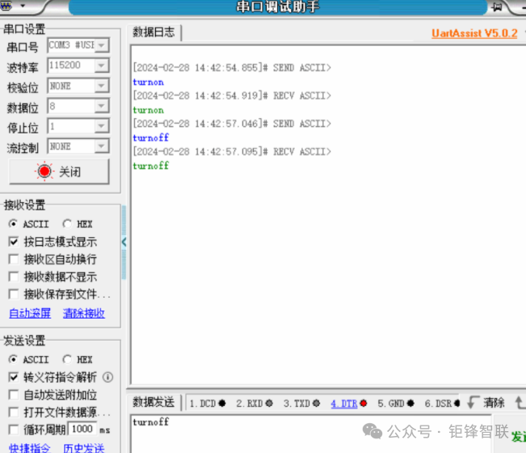Click the up arrow icon right of 清除

520,402
